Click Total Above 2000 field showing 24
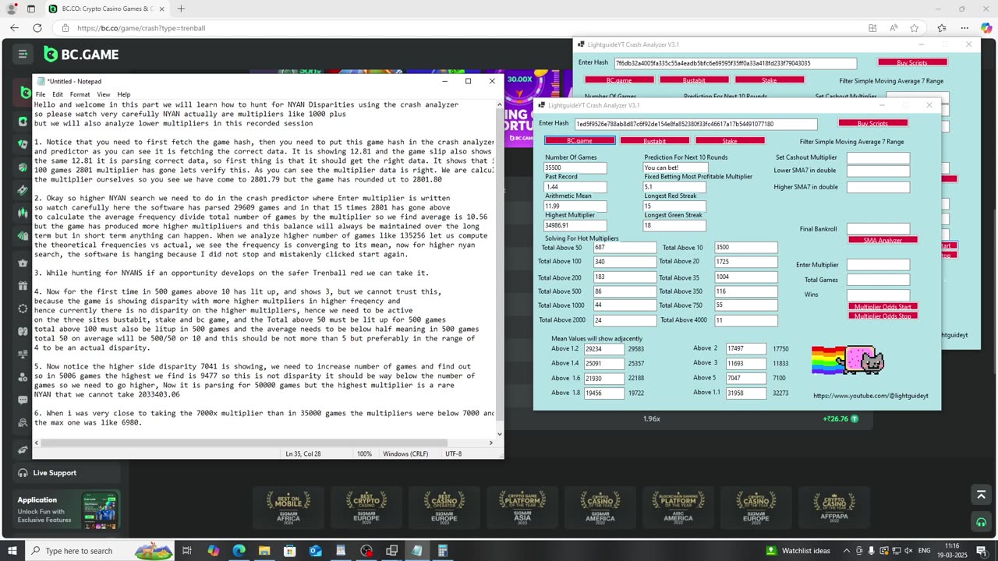998x561 pixels. click(625, 320)
